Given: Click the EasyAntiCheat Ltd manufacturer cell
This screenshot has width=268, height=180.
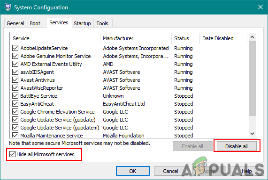Looking at the screenshot, I should point(124,104).
